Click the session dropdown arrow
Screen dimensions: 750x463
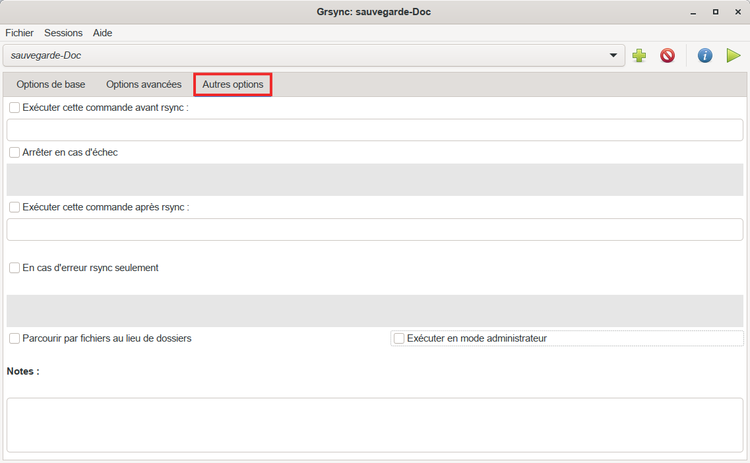pos(613,56)
